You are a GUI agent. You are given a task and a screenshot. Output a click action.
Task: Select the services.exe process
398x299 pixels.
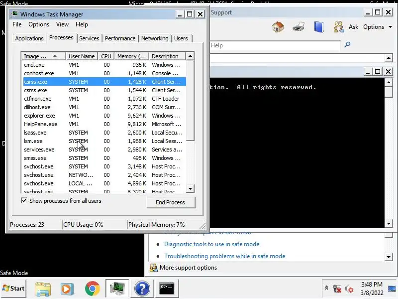pyautogui.click(x=103, y=149)
